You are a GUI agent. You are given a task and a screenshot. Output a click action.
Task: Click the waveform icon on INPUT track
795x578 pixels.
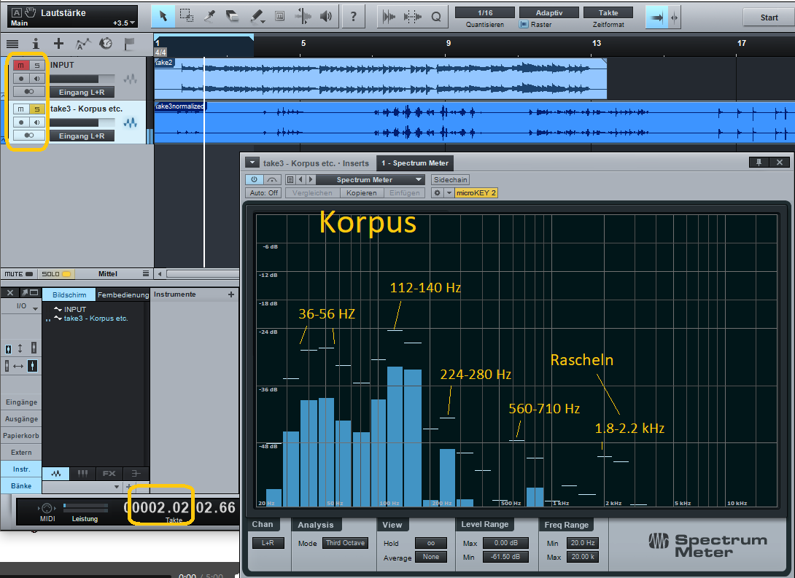(131, 79)
